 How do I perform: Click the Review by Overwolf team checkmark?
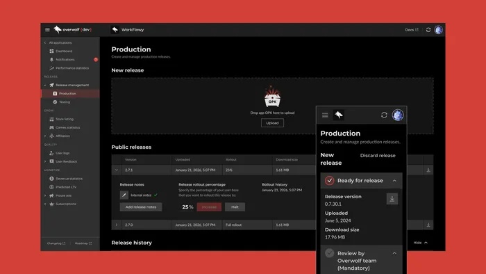330,253
